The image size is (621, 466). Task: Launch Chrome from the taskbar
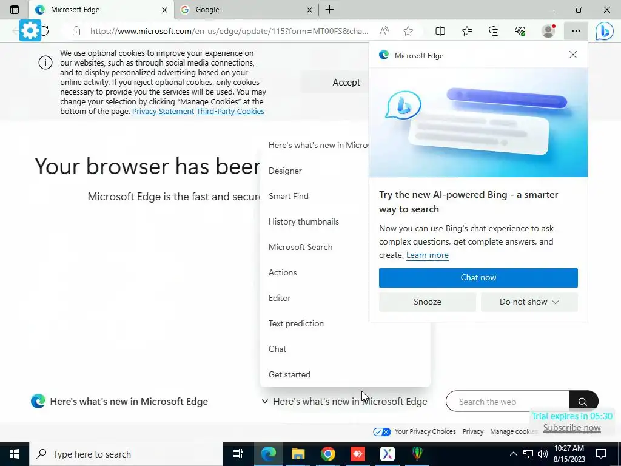[328, 454]
